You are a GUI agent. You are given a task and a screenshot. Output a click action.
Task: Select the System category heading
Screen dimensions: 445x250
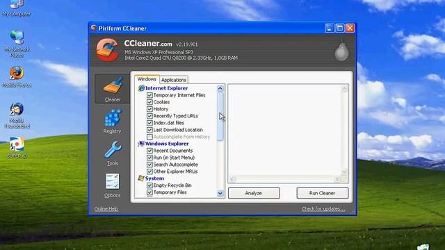pyautogui.click(x=154, y=178)
